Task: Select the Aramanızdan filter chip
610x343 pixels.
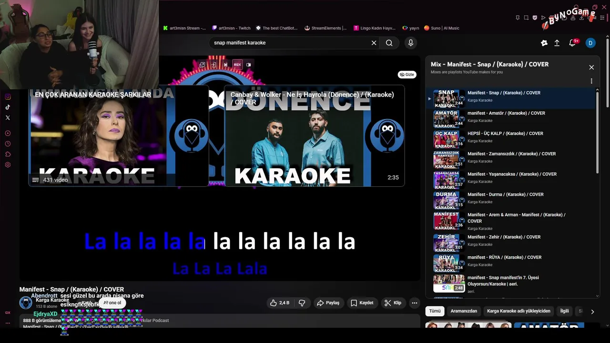Action: click(464, 311)
